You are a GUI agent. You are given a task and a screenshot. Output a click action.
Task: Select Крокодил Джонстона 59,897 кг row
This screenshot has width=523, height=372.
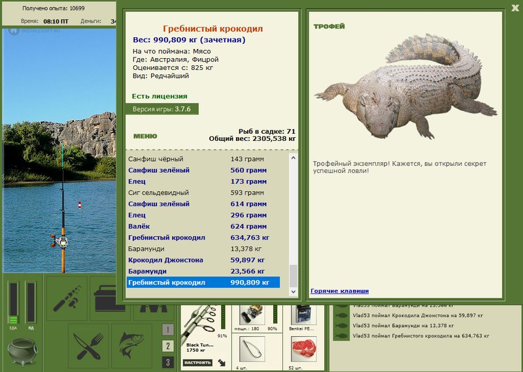click(x=203, y=260)
